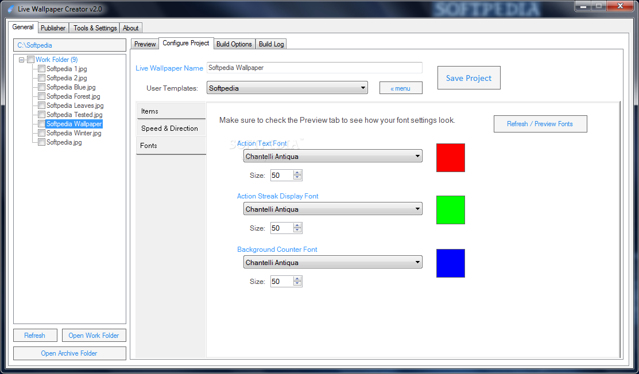Increase Action Streak Display Font size

click(297, 225)
